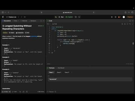
Task: Dislike the problem thumbs down
Action: (10, 92)
